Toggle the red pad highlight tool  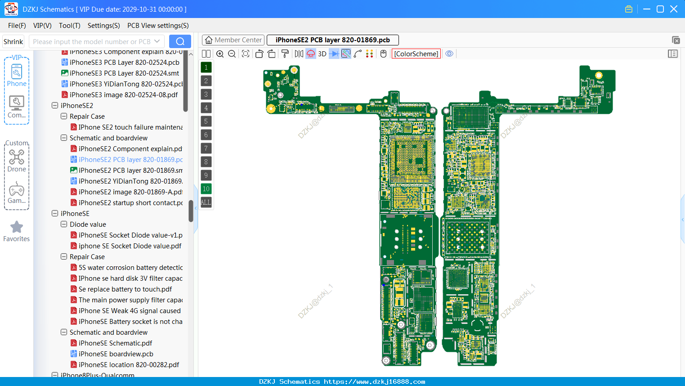[311, 54]
